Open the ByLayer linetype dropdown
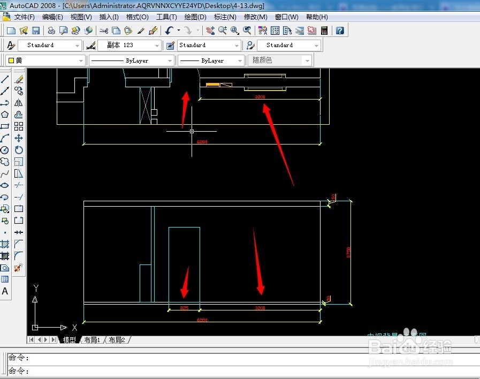480x379 pixels. coord(131,60)
